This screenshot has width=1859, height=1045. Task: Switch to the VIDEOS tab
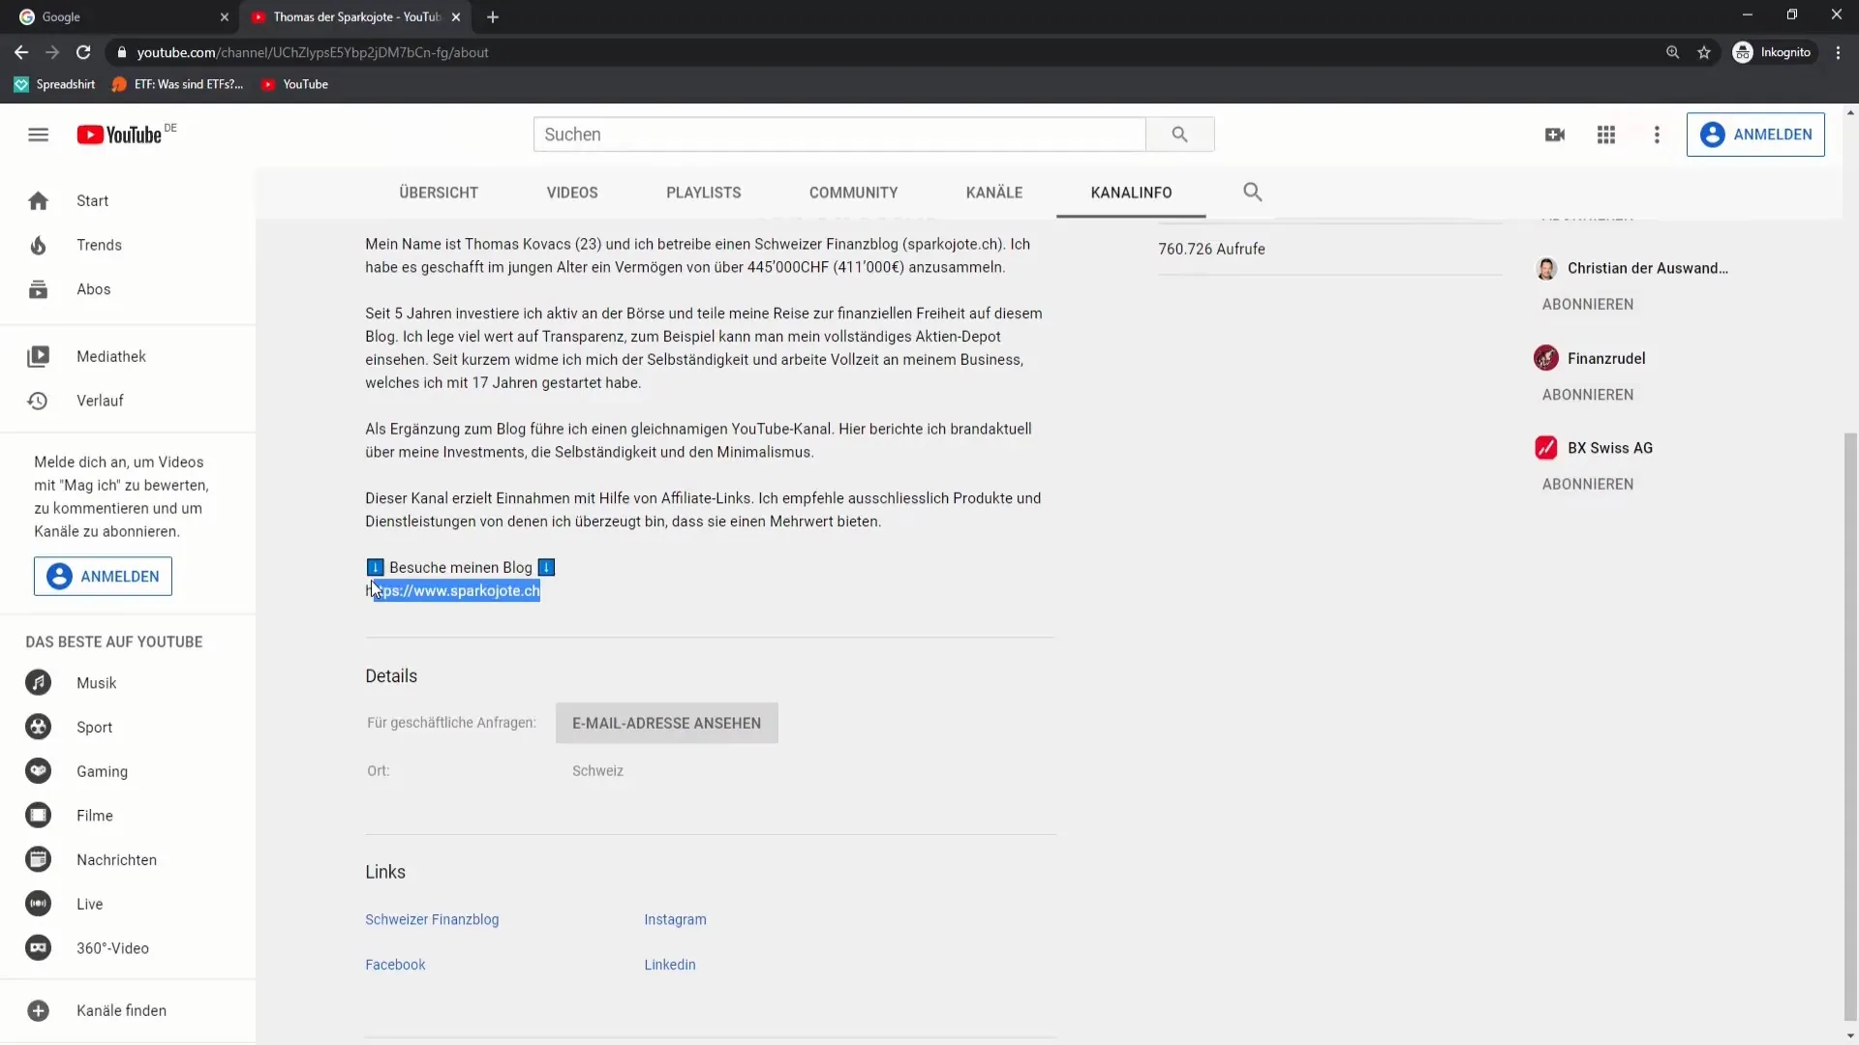pos(571,193)
